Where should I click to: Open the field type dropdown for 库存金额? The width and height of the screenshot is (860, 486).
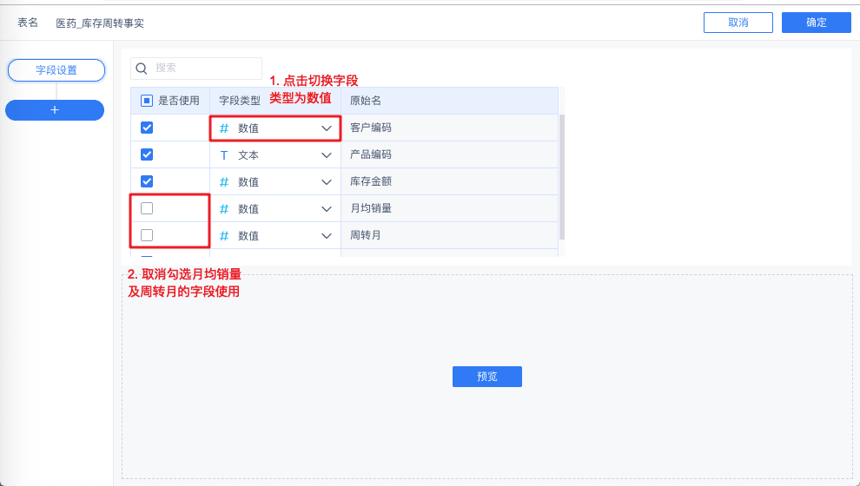(275, 182)
